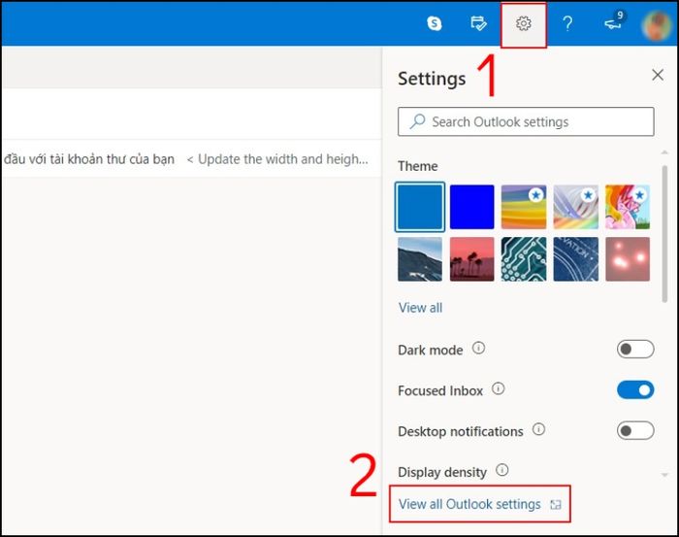679x537 pixels.
Task: Choose the pink palm trees theme
Action: coord(471,259)
